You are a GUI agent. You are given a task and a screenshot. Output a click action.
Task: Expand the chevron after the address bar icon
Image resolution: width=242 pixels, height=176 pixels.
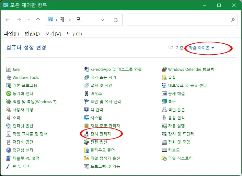pos(57,20)
